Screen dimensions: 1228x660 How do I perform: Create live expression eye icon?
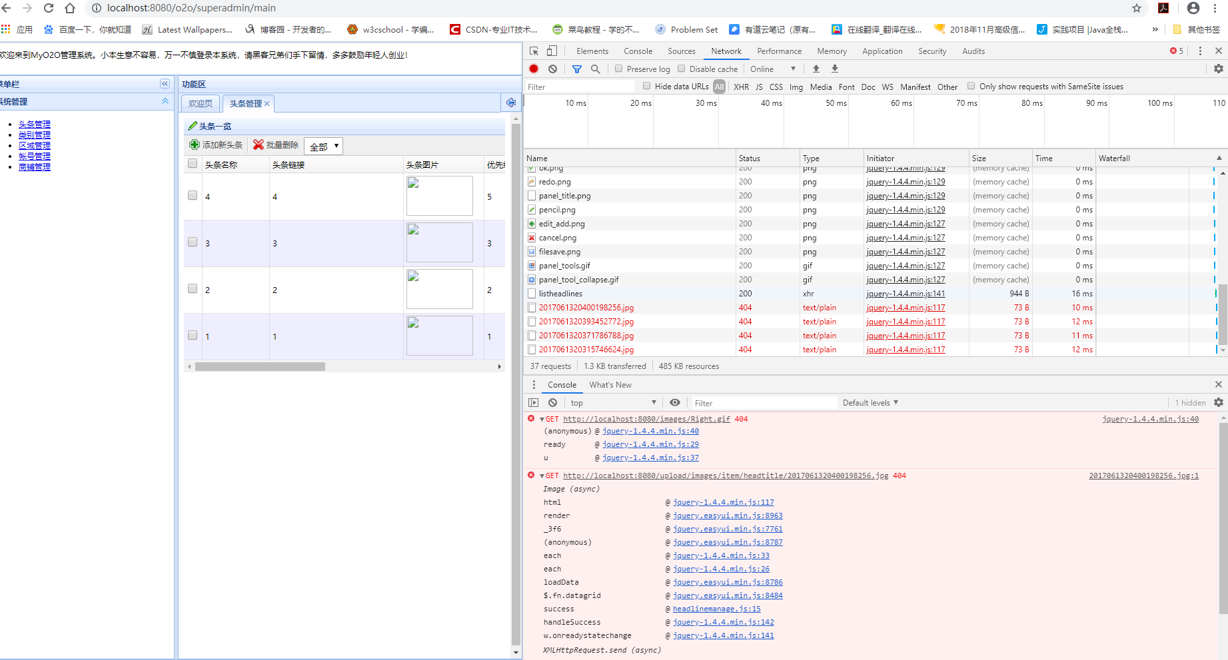675,402
